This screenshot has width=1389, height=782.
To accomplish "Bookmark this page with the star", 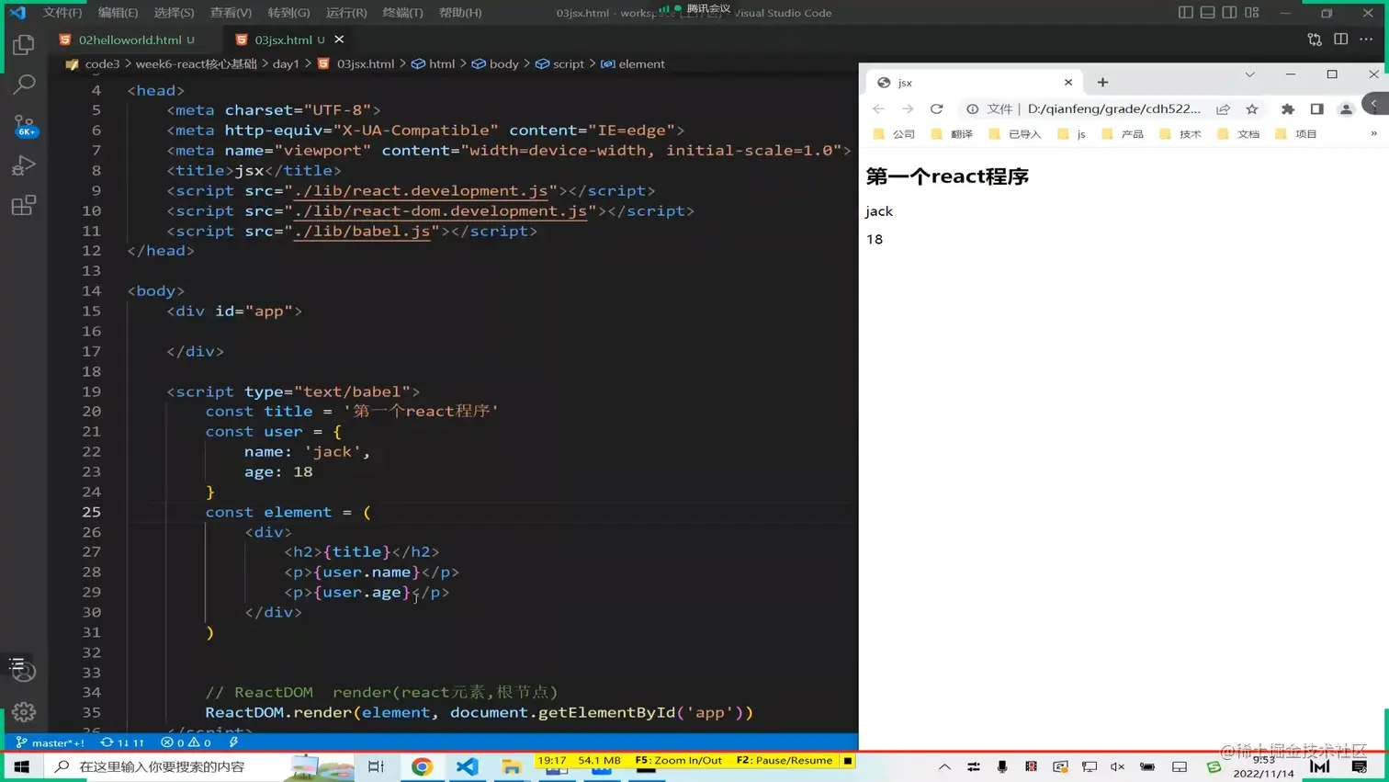I will [1252, 109].
